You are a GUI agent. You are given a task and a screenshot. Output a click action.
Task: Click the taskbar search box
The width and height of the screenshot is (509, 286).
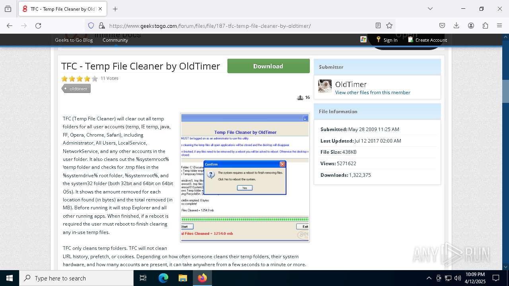coord(76,278)
